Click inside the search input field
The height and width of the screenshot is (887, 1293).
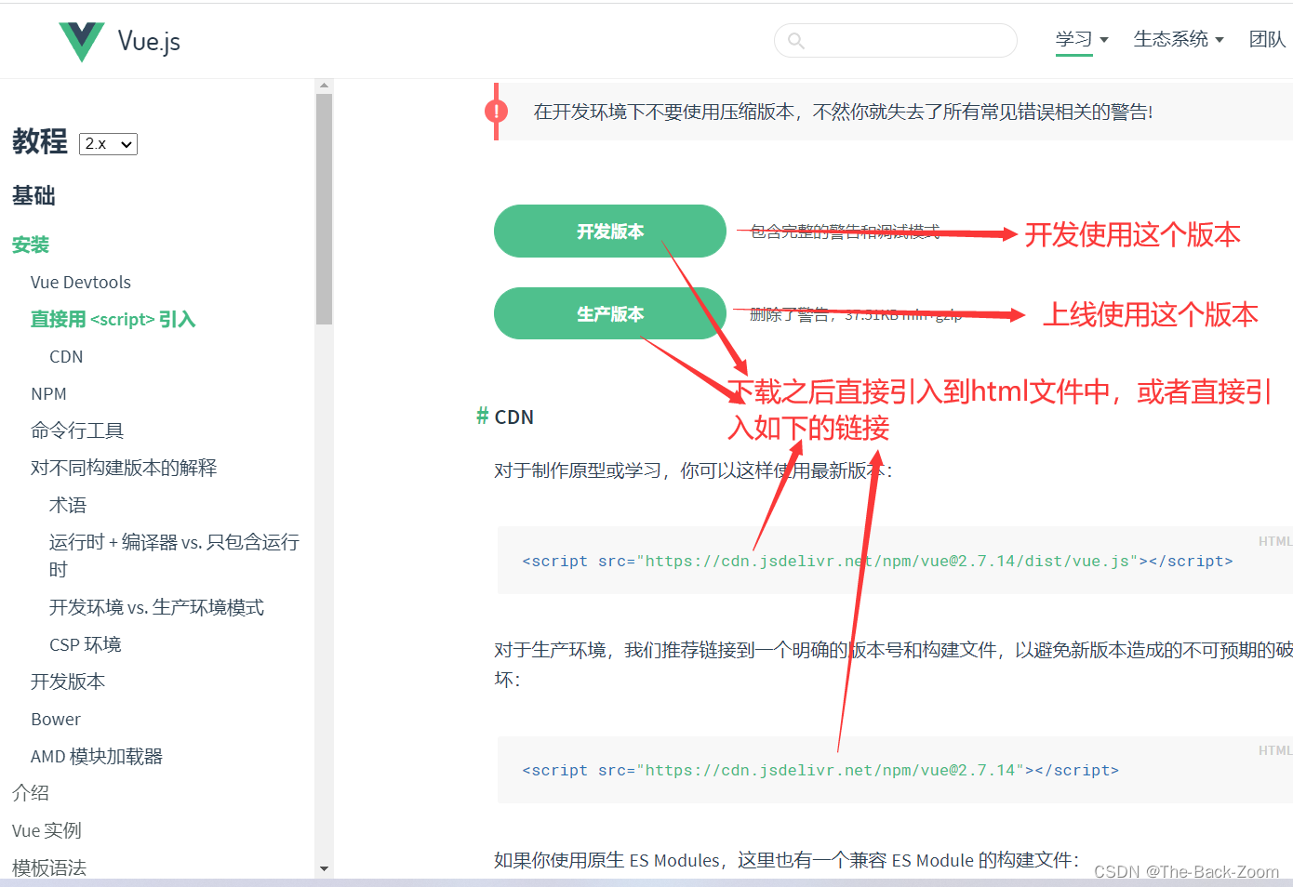896,41
